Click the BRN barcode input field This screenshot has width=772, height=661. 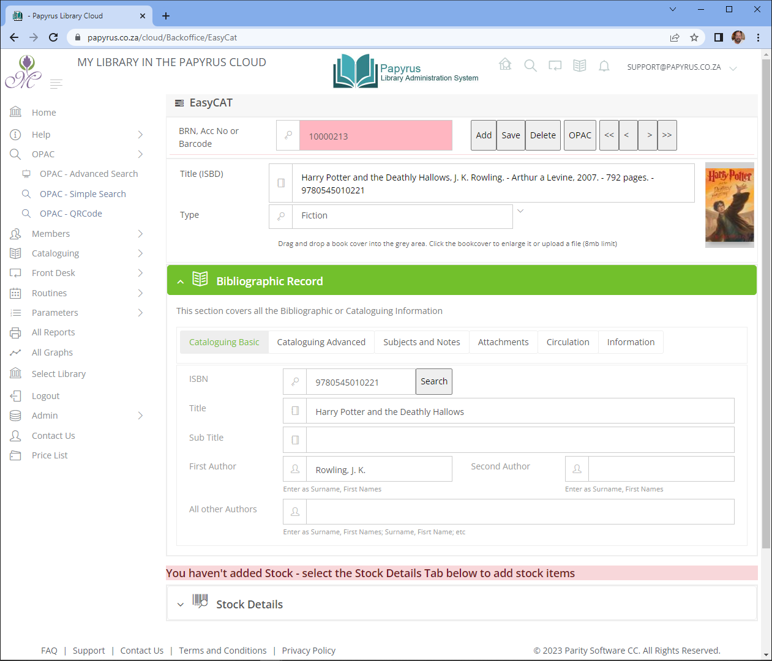click(x=375, y=135)
